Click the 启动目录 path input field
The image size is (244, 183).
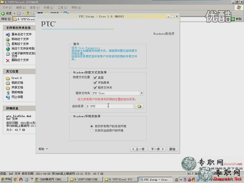pos(110,106)
